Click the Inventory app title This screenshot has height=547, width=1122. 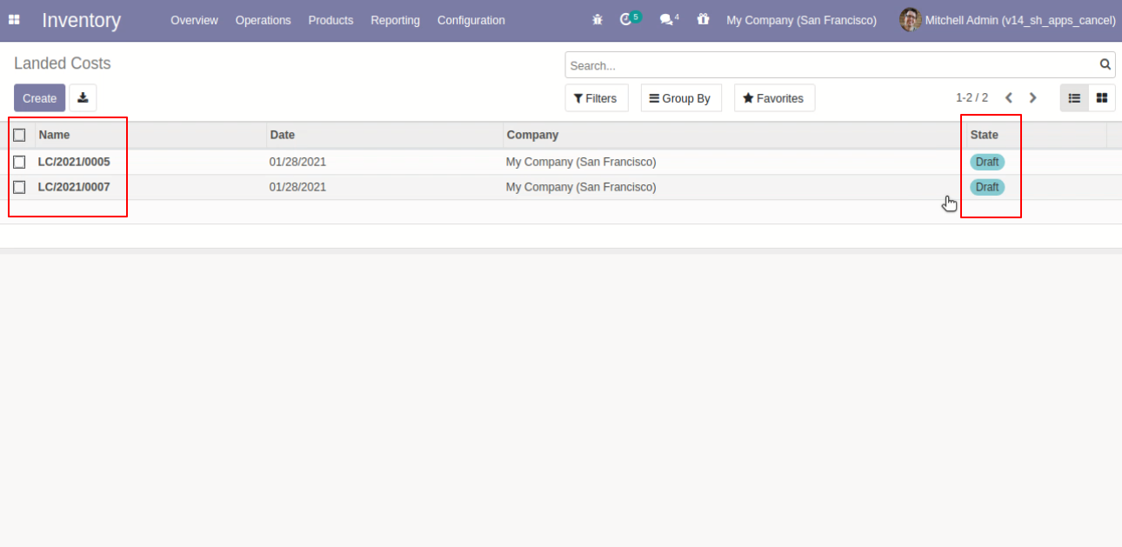click(81, 20)
